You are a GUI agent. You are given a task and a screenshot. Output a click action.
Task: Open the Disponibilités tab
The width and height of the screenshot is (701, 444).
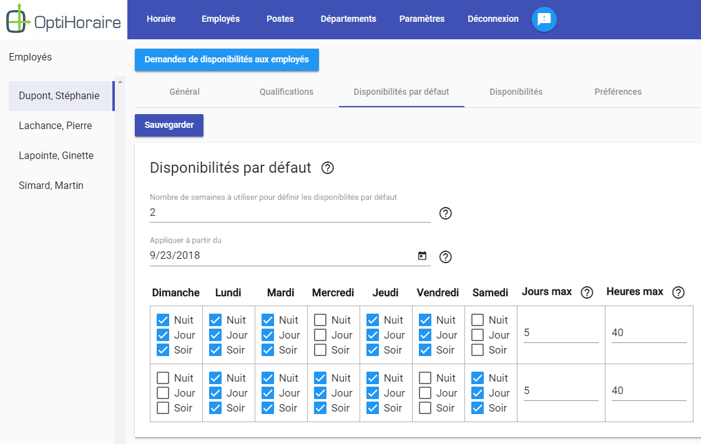click(x=516, y=92)
